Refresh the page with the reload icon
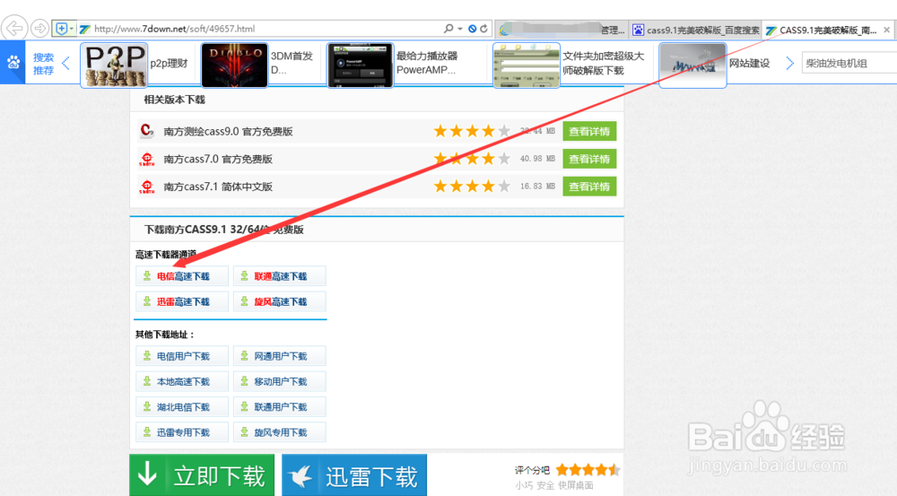897x496 pixels. 484,29
